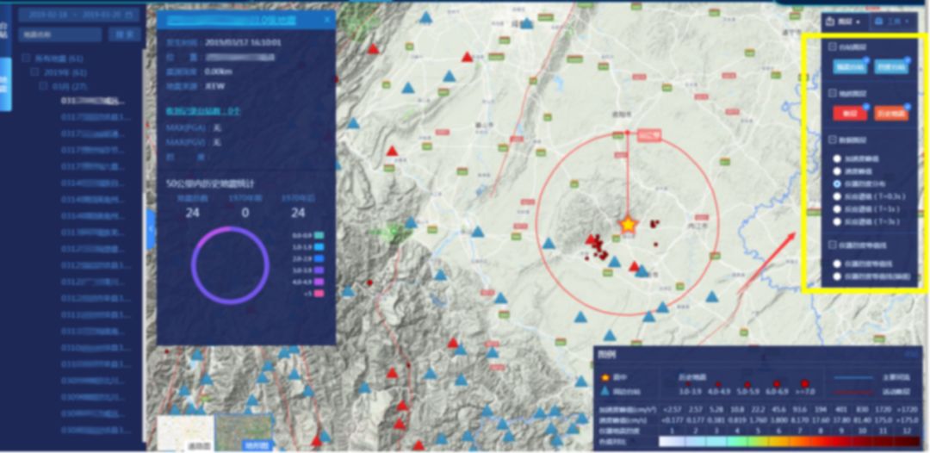Collapse the left panel using the arrow handle

pos(151,230)
